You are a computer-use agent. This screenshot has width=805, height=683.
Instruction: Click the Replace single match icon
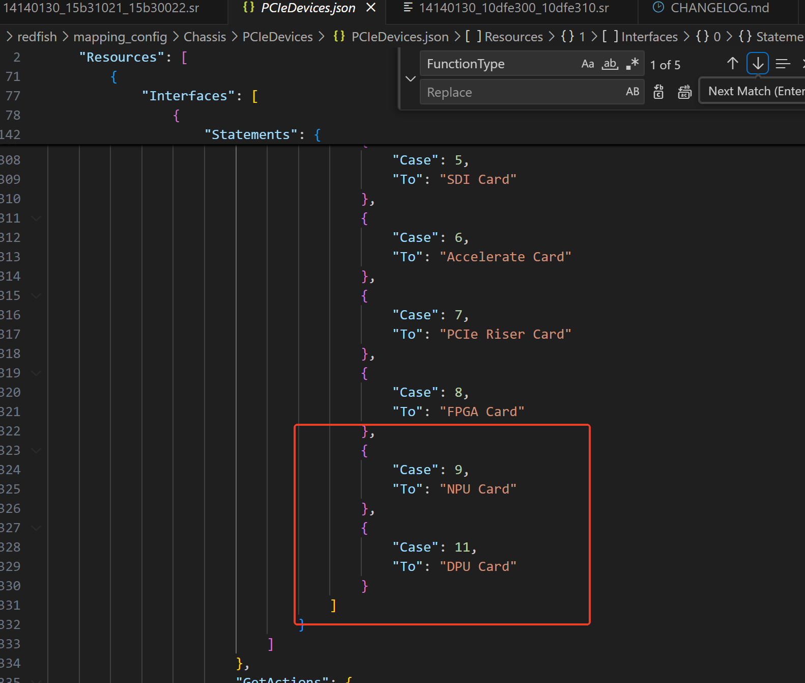click(658, 92)
